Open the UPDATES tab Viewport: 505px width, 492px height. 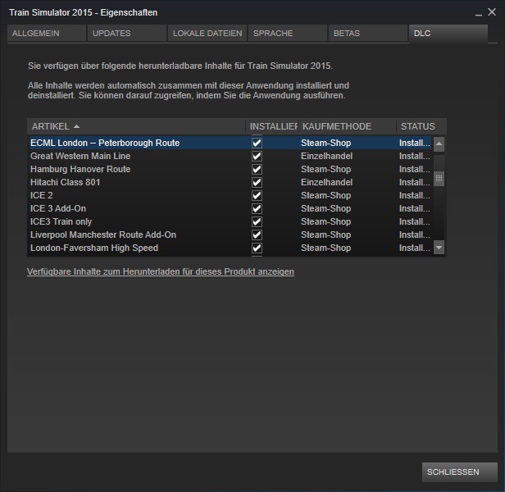[x=126, y=33]
